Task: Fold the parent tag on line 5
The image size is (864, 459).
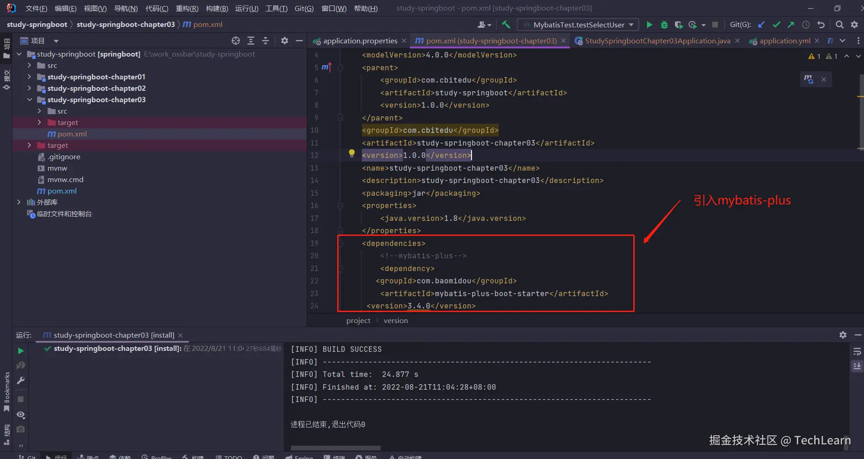Action: point(340,68)
